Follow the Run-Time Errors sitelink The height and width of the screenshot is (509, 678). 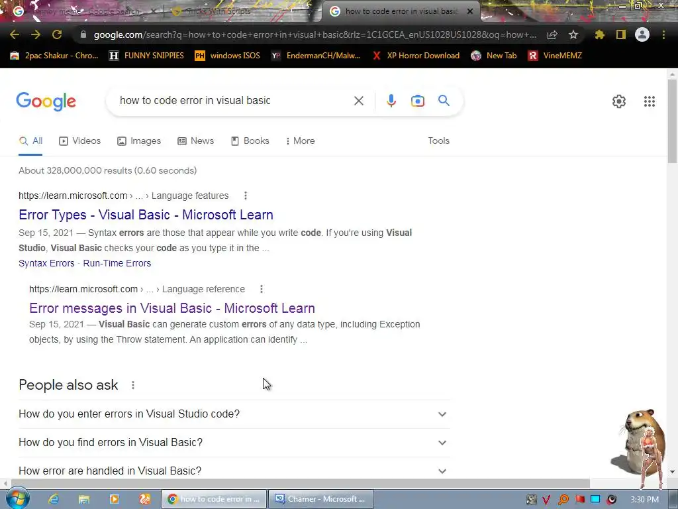pos(117,263)
